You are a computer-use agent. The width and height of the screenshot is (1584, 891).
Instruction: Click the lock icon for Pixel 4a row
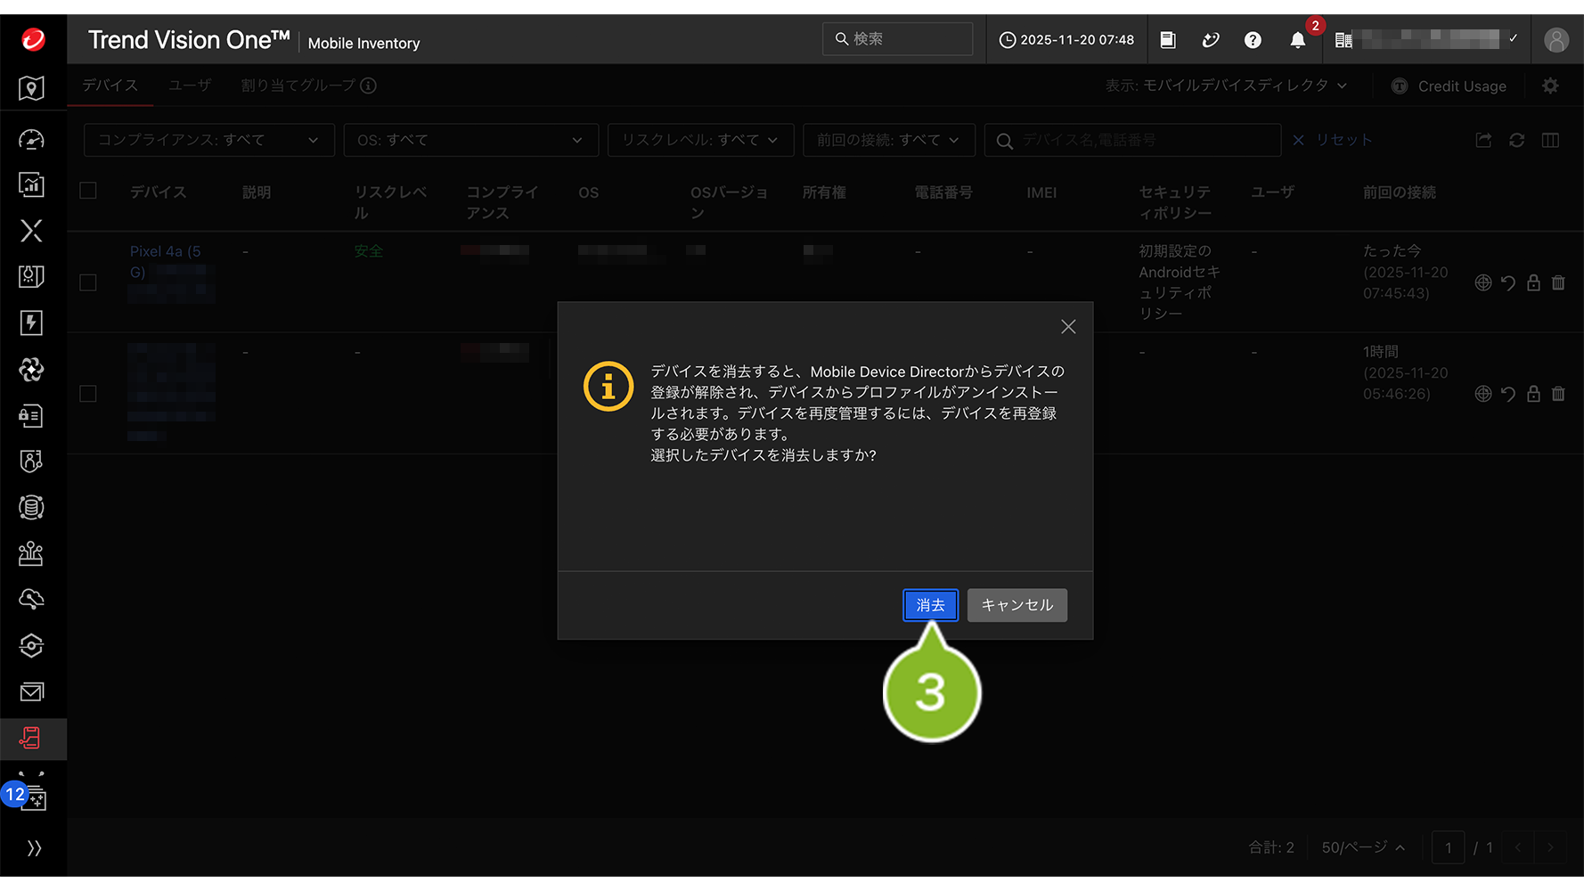1533,282
